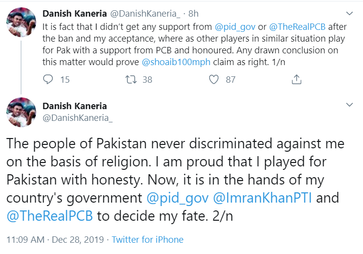Open second tweet's profile avatar
Screen dimensions: 363x254
coord(21,112)
